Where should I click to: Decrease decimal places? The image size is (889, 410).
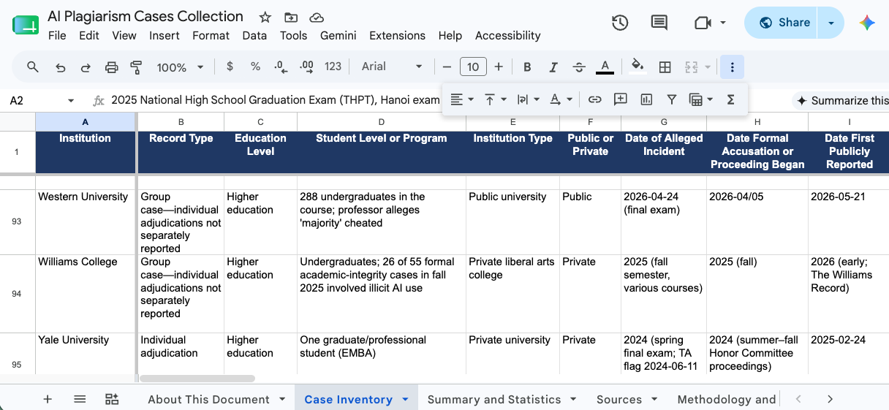click(281, 67)
